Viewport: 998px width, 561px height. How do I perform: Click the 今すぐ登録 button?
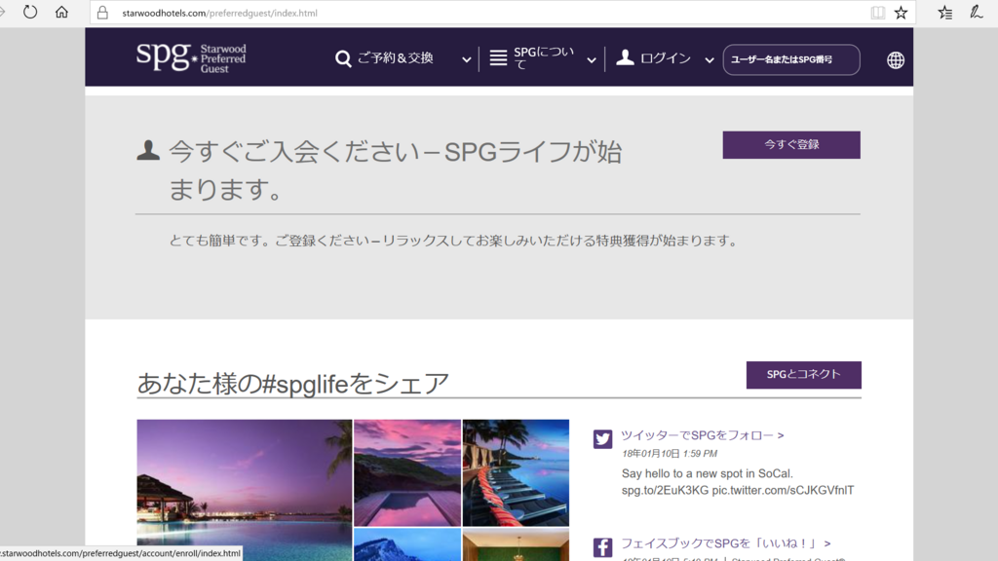[791, 145]
